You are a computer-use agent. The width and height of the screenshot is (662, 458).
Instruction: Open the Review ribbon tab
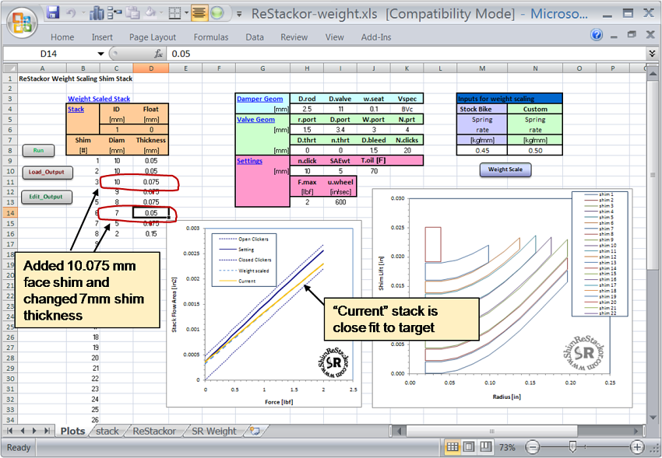pos(294,37)
